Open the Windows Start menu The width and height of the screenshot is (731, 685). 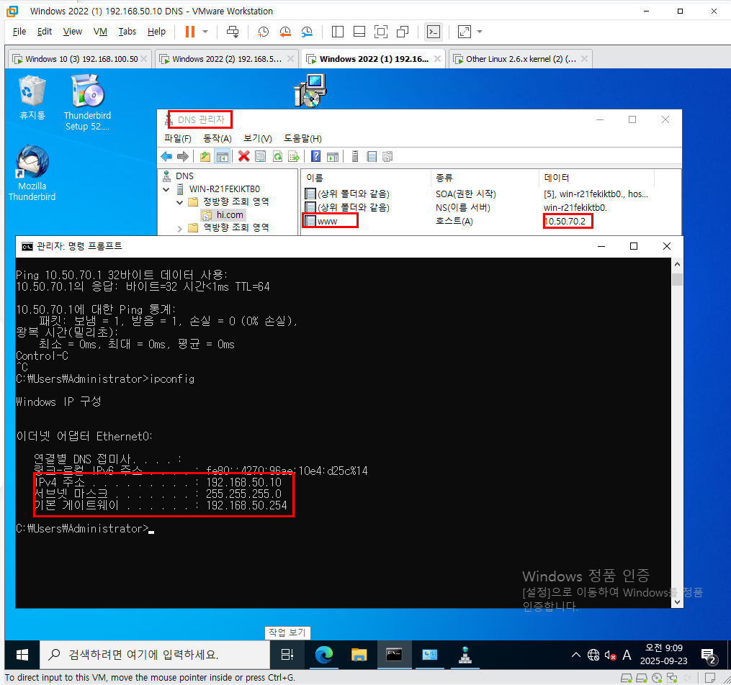click(x=22, y=655)
